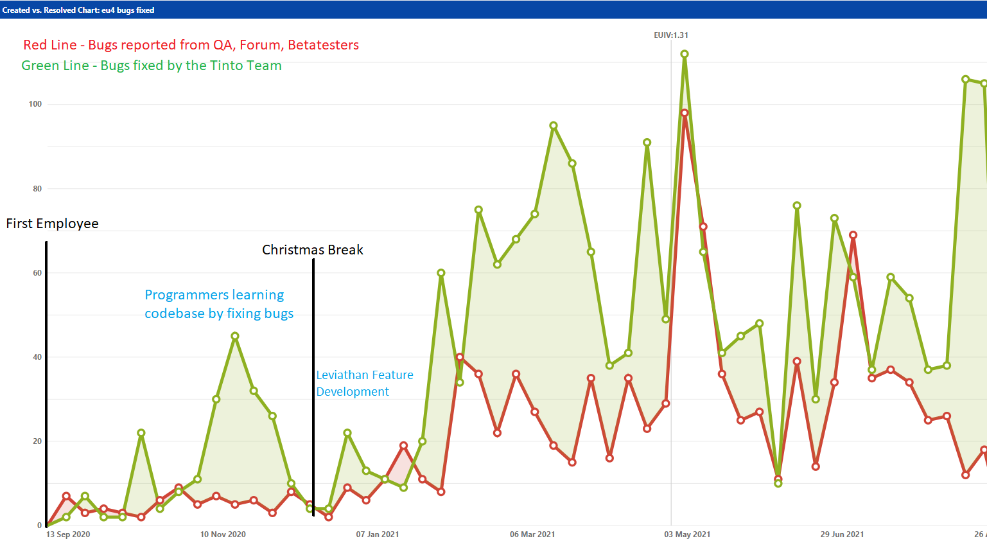Select the green data point peaking at 45 in November 2020
987x548 pixels.
pos(235,336)
